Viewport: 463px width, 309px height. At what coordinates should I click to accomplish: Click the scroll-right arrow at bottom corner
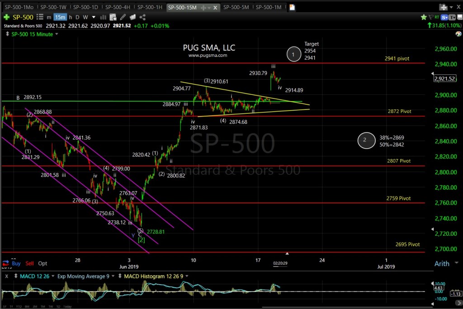[x=458, y=304]
